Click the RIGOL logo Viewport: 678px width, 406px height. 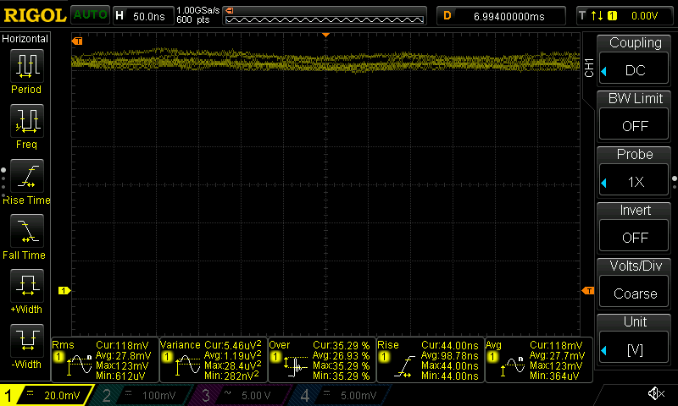(x=35, y=15)
